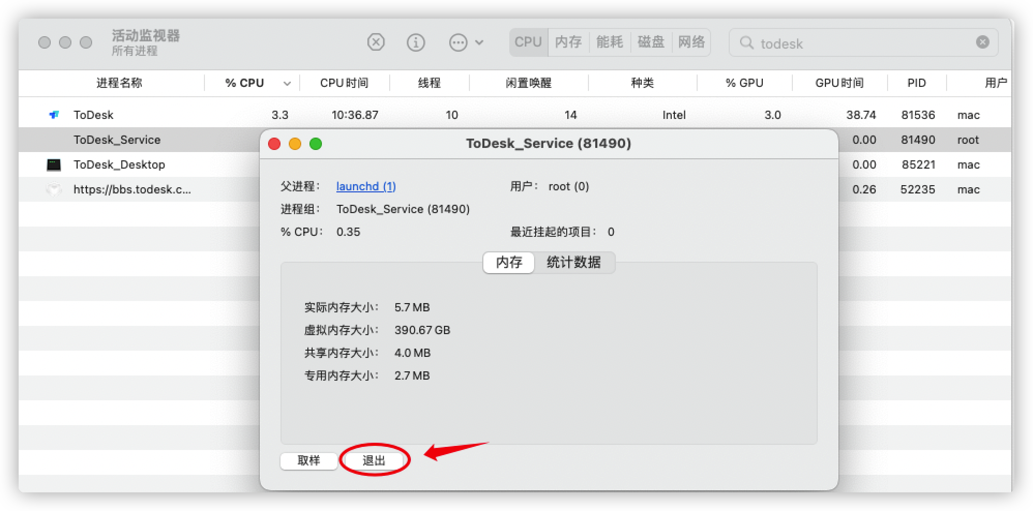Click the stop process (X) toolbar icon
1033x511 pixels.
tap(376, 42)
